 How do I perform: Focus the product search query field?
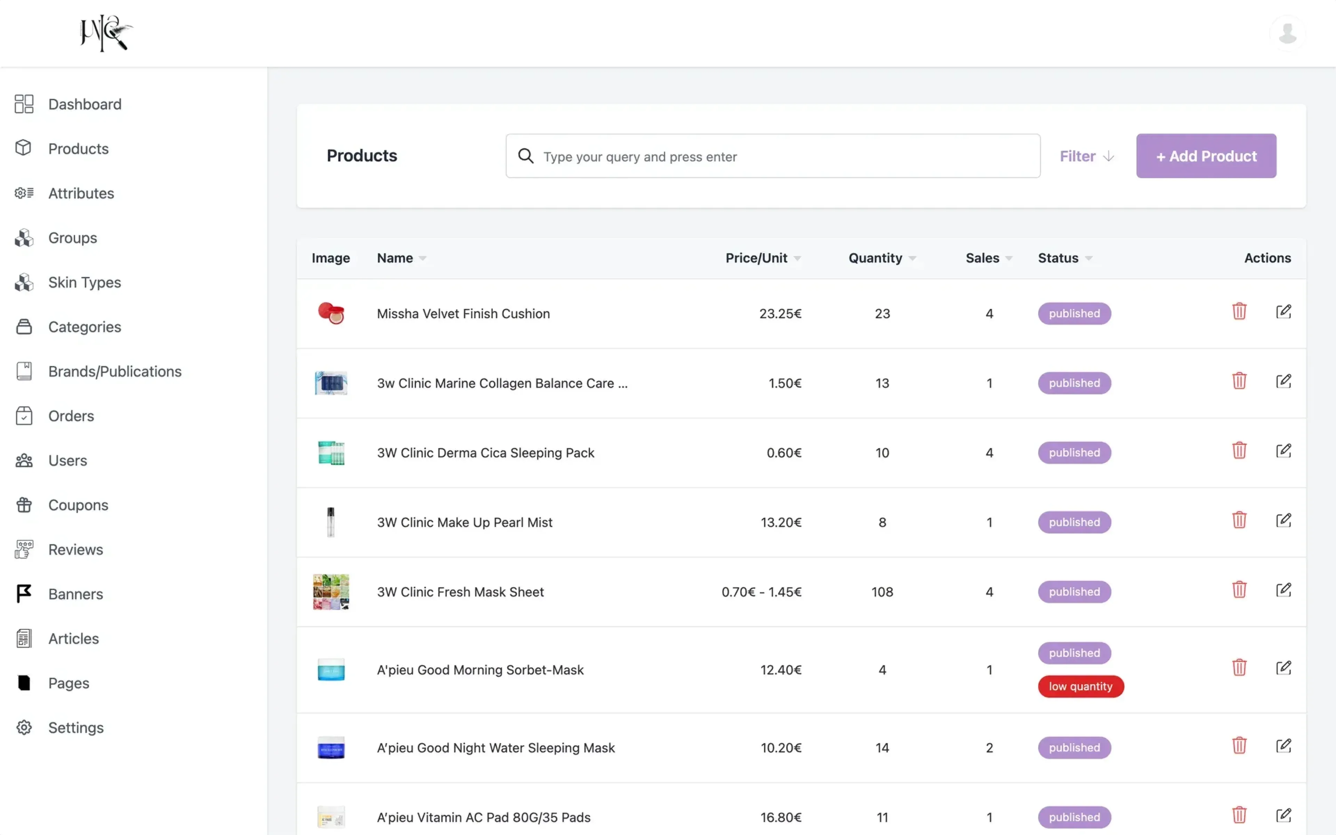tap(773, 156)
